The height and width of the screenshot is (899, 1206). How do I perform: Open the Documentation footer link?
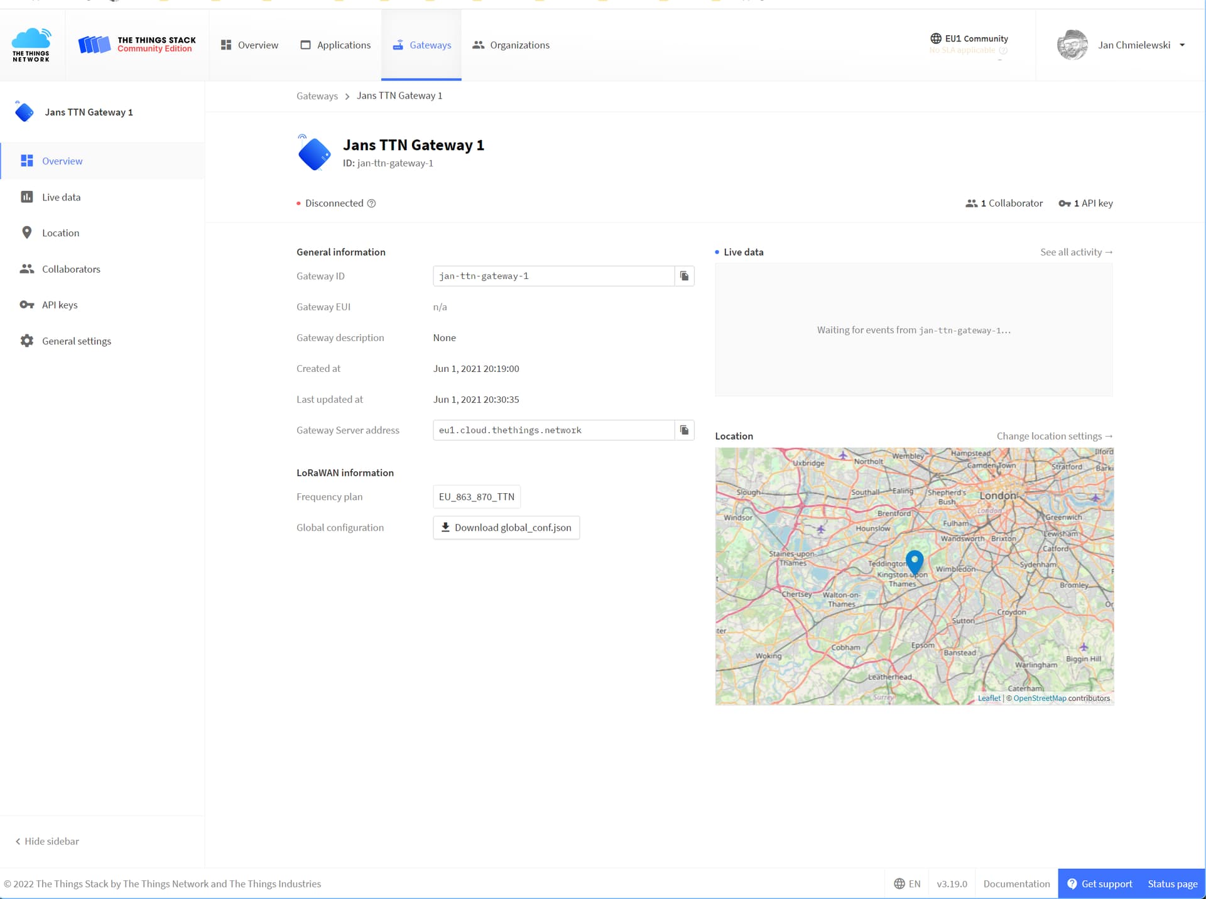tap(1016, 884)
